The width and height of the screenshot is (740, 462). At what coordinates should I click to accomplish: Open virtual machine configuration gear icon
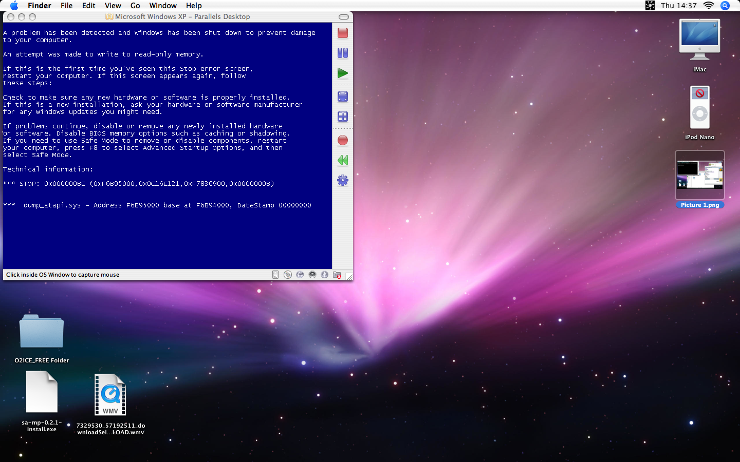[343, 180]
